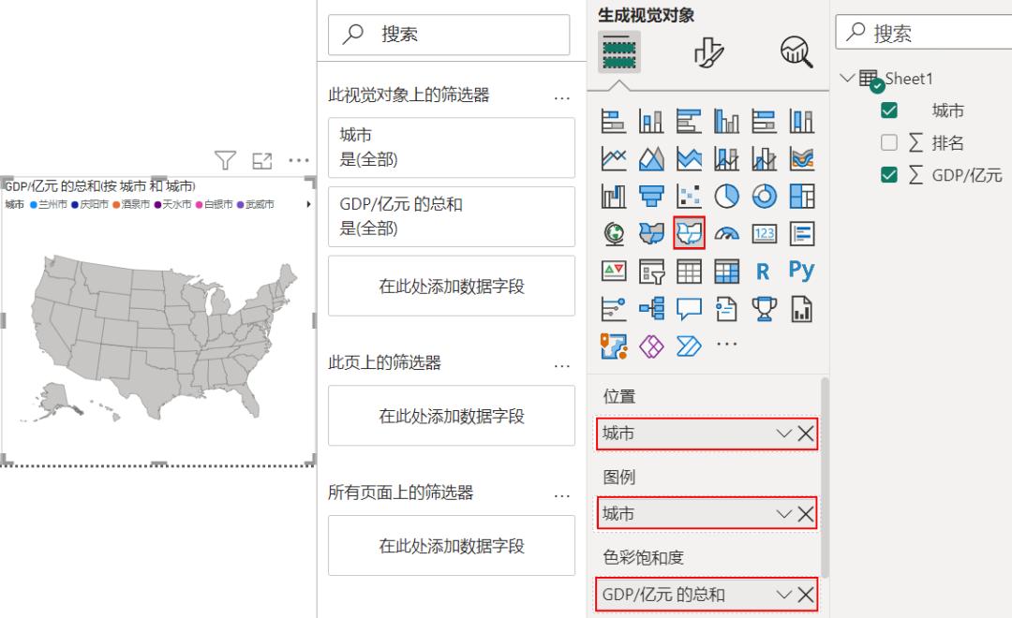Switch to the analytics magnifier tab
This screenshot has width=1012, height=618.
(795, 51)
